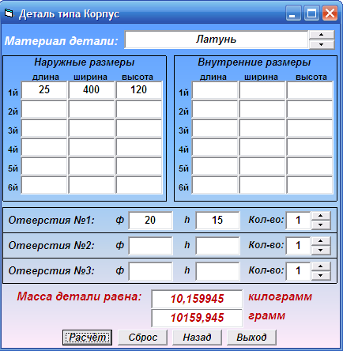Click the Назад button
343x351 pixels.
tap(197, 338)
